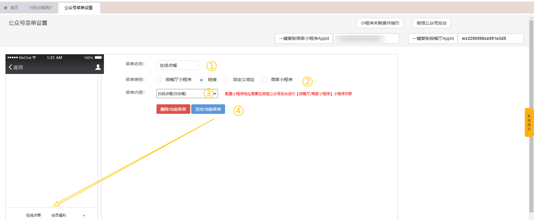Open the 首页 home tab
Screen dimensions: 534x220
11,8
